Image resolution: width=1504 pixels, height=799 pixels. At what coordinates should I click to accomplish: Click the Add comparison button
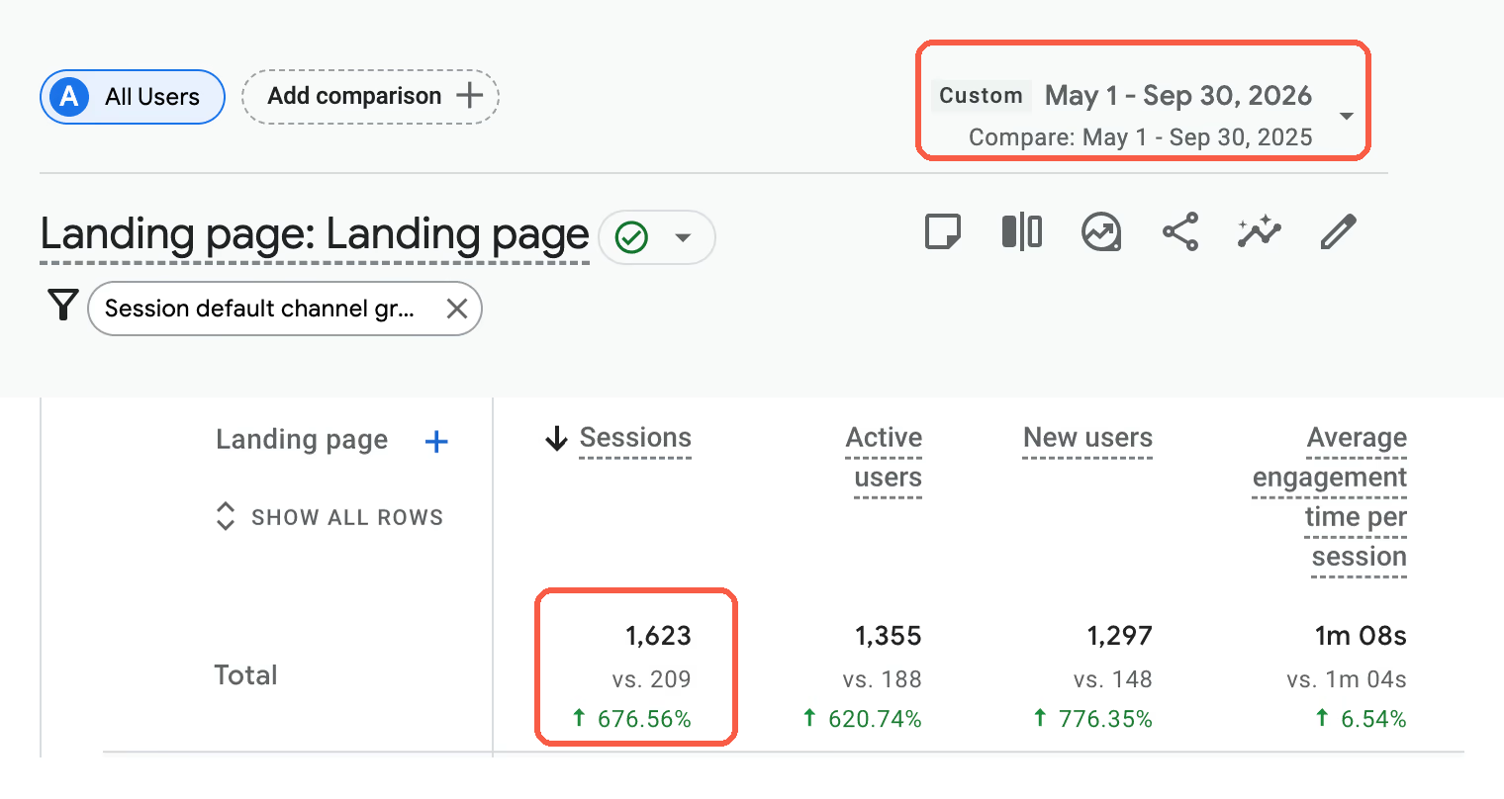click(371, 97)
